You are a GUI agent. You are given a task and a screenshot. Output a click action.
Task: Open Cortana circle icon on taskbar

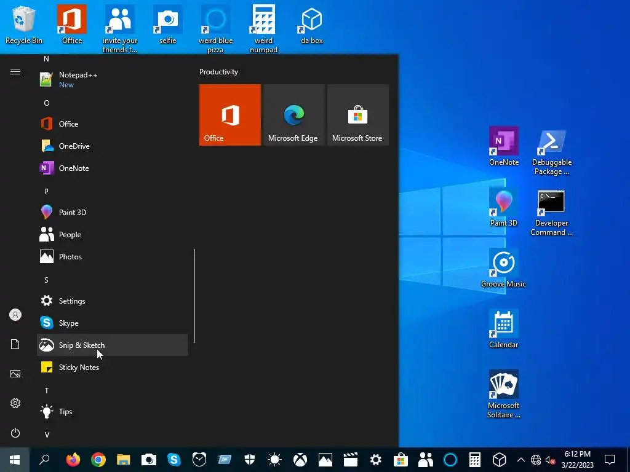click(x=450, y=460)
